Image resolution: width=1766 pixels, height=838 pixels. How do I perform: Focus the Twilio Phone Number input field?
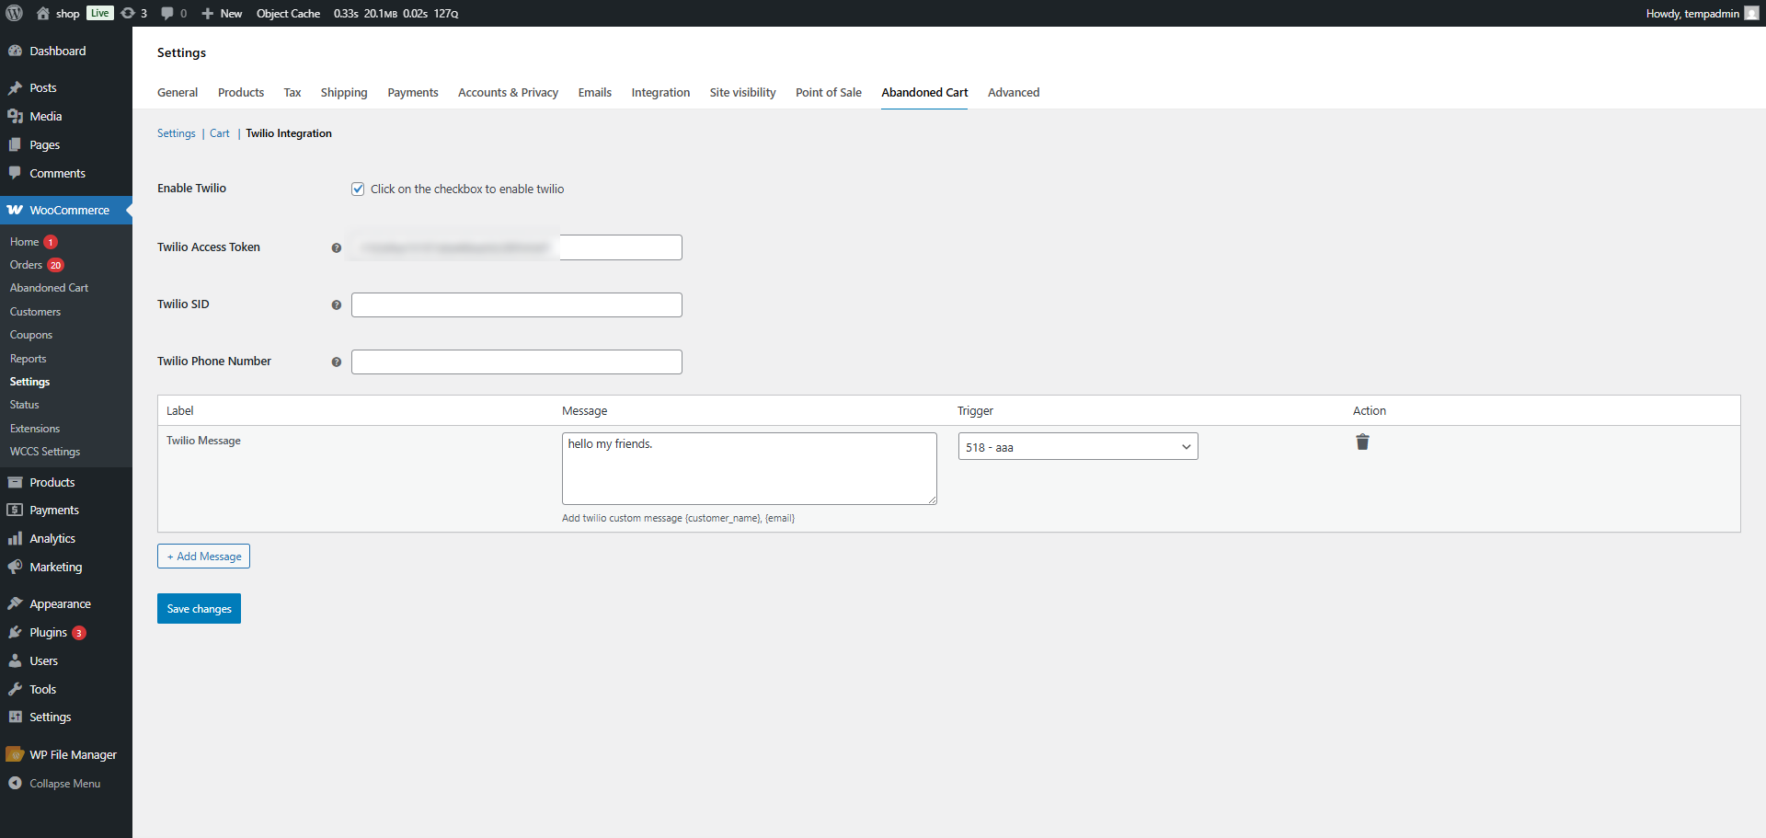click(x=517, y=362)
